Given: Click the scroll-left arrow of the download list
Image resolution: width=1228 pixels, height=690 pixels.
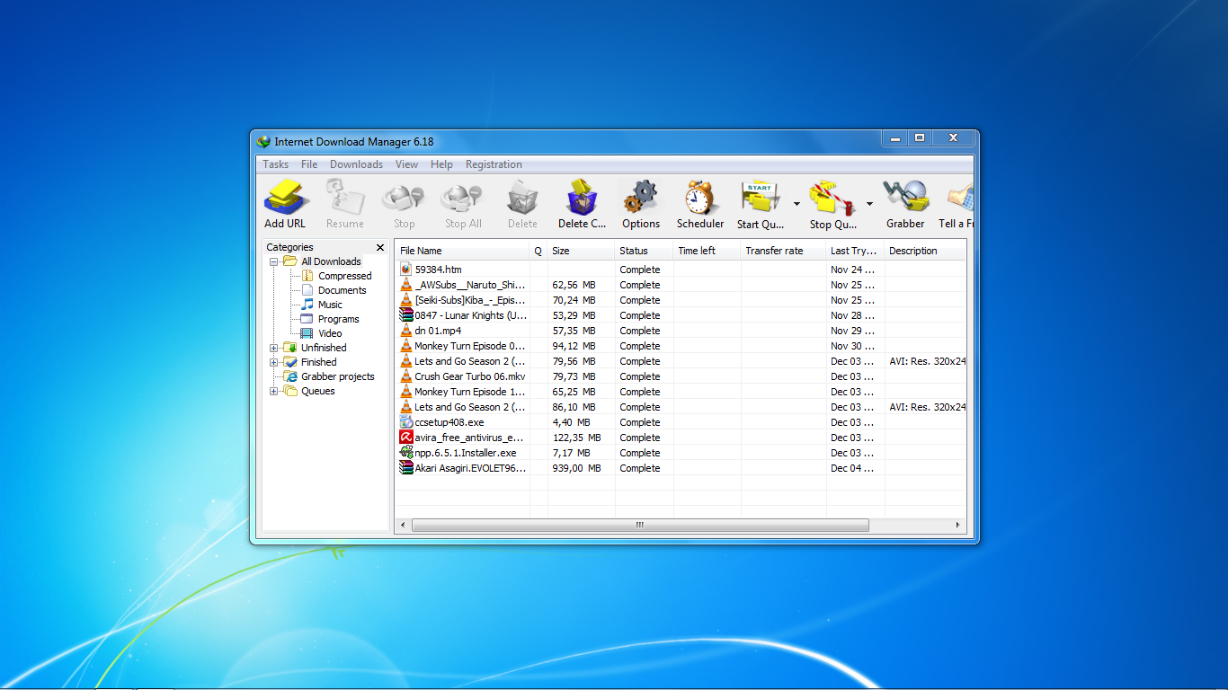Looking at the screenshot, I should click(x=402, y=525).
